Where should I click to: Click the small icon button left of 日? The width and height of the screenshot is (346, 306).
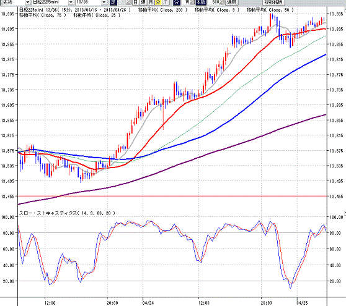click(x=128, y=2)
